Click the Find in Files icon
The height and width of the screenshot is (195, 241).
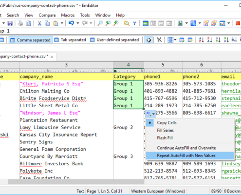[127, 23]
